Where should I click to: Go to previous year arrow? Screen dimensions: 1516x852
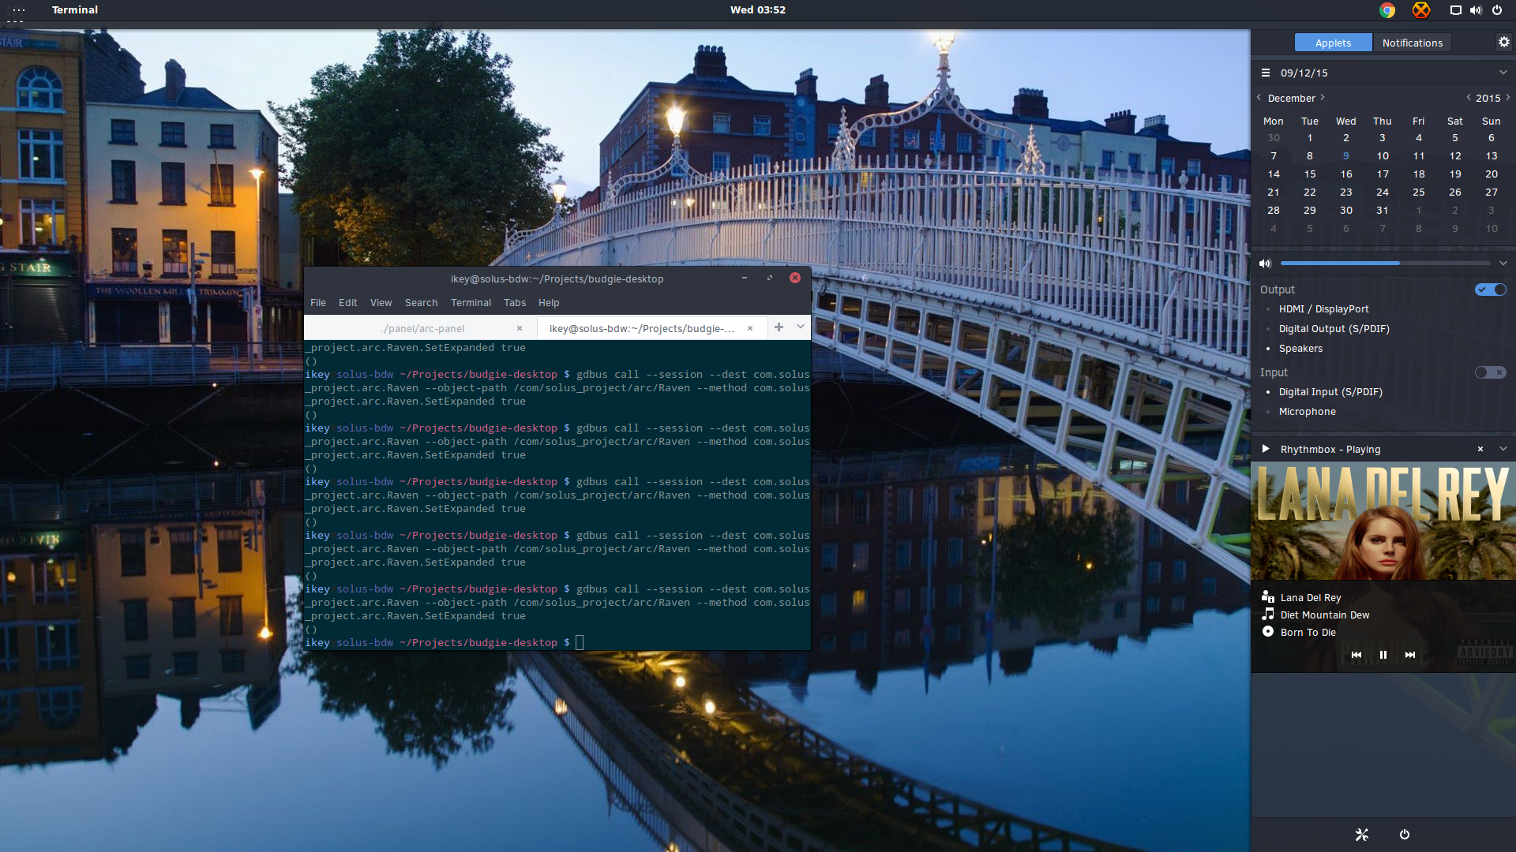click(x=1469, y=98)
